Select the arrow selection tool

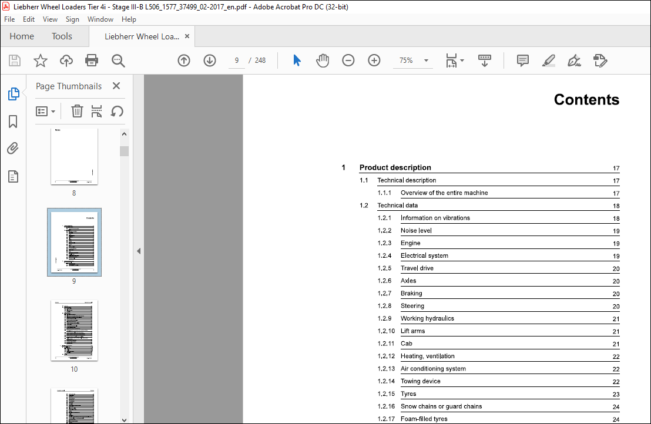(x=297, y=60)
